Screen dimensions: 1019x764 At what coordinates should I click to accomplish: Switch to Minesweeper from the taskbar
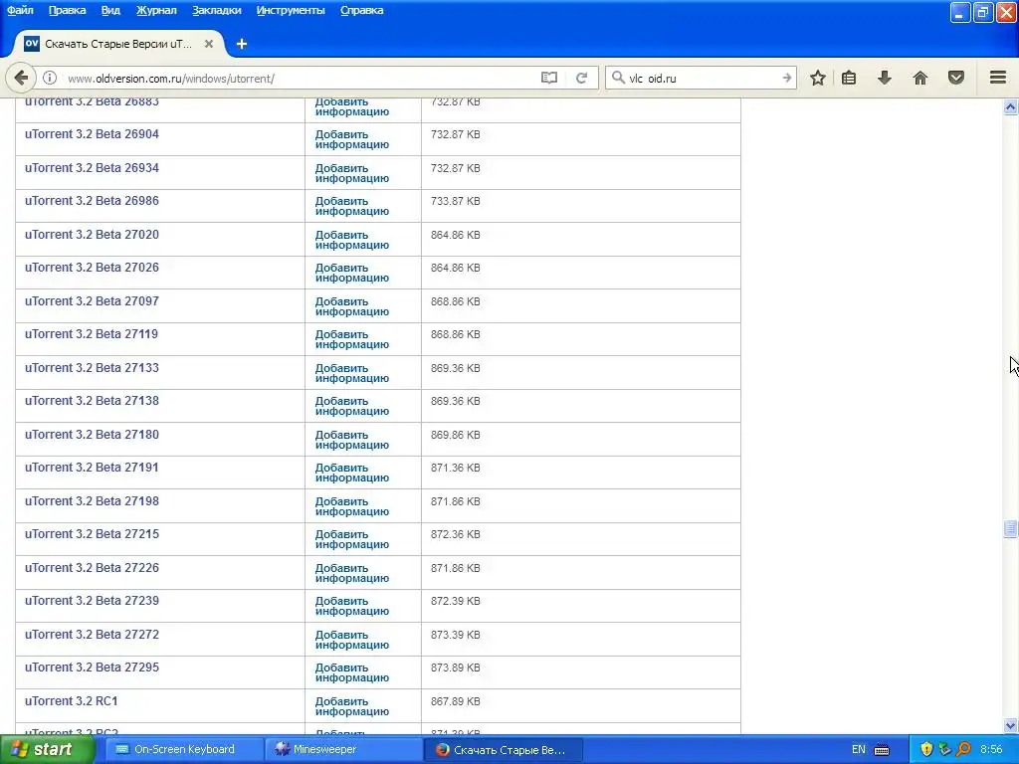(343, 750)
